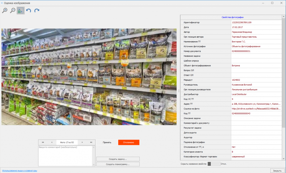Click properties panel scroll-down arrow

click(x=283, y=159)
